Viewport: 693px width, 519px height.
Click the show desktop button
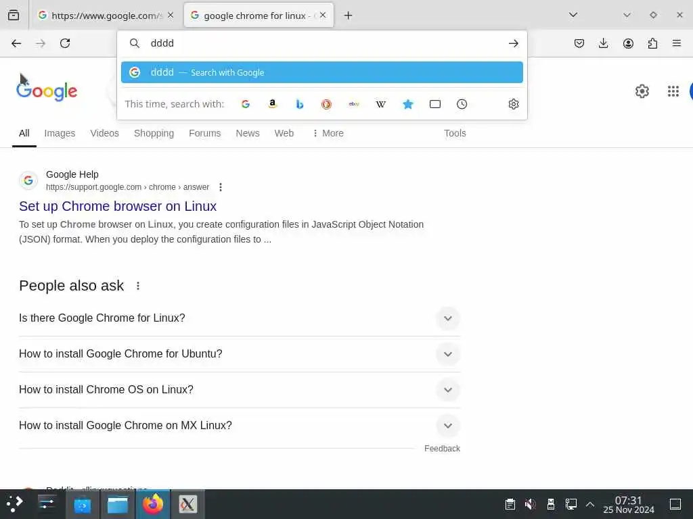pos(675,504)
